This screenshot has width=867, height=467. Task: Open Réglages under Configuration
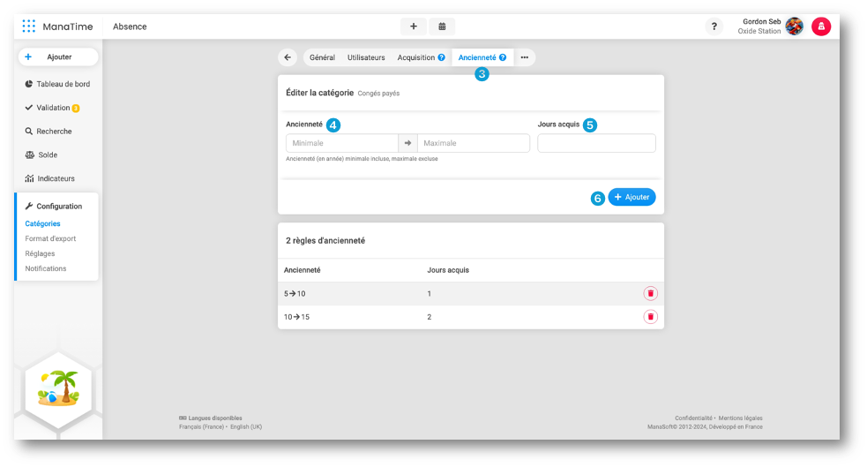pyautogui.click(x=40, y=253)
